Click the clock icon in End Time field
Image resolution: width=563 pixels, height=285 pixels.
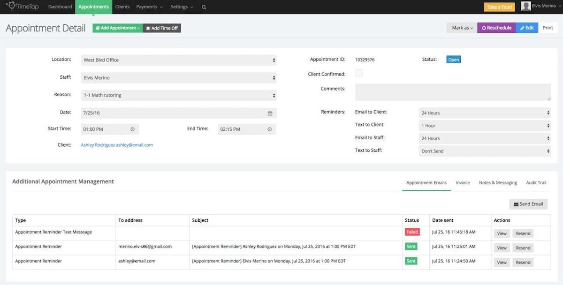(x=269, y=129)
